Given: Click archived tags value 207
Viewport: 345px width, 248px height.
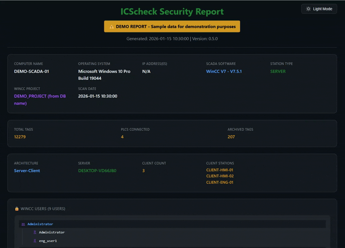Looking at the screenshot, I should [231, 137].
